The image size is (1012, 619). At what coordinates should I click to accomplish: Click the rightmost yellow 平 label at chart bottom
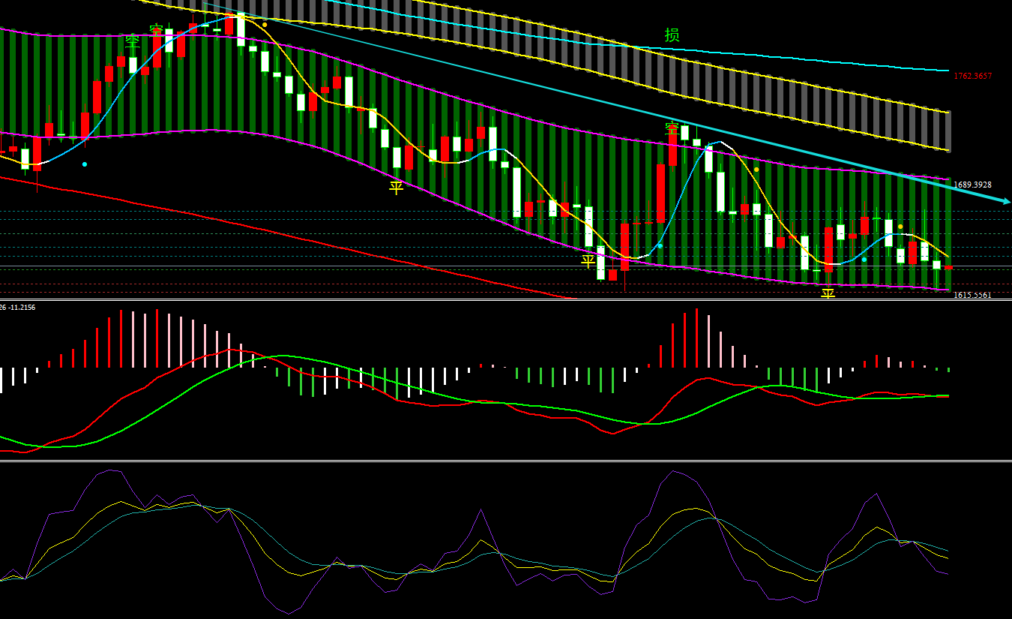point(828,294)
